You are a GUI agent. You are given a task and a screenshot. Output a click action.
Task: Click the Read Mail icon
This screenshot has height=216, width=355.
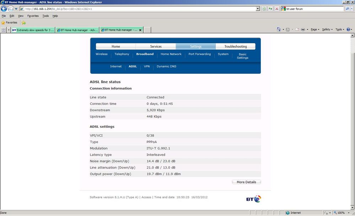[x=297, y=29]
